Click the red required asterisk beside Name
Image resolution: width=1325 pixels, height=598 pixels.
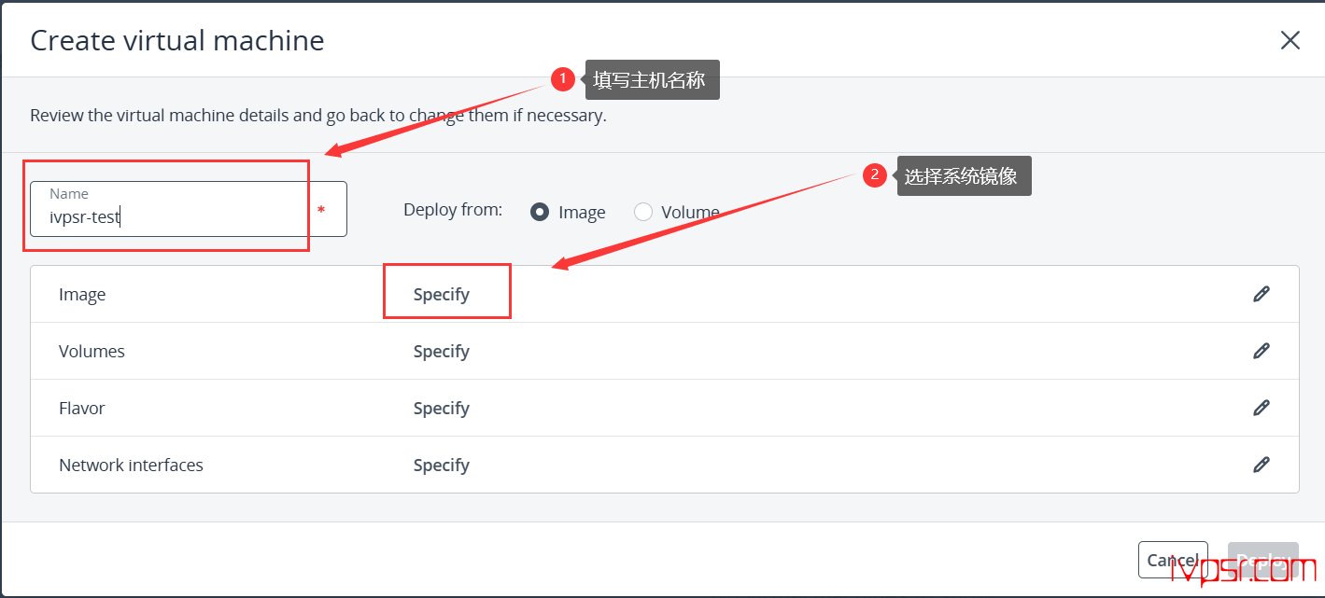[321, 211]
